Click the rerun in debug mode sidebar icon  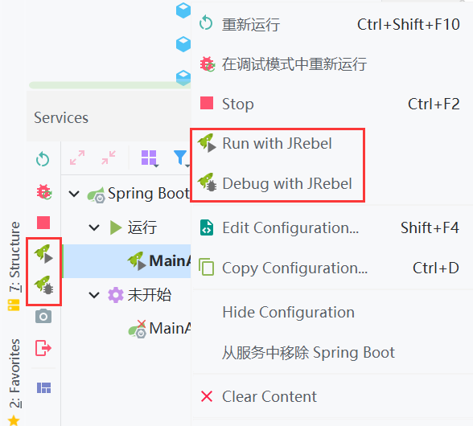pos(43,191)
